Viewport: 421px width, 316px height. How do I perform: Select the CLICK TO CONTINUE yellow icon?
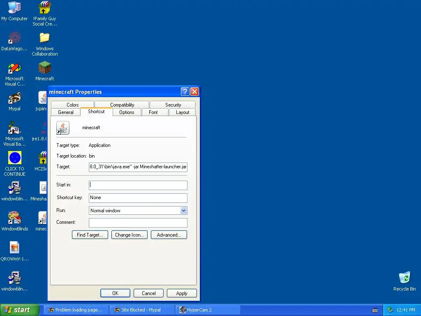(14, 158)
